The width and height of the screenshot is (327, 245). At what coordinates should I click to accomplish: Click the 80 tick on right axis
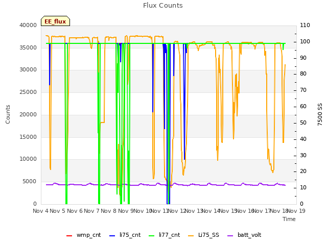click(303, 73)
